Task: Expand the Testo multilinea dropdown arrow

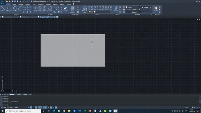Action: 76,12
